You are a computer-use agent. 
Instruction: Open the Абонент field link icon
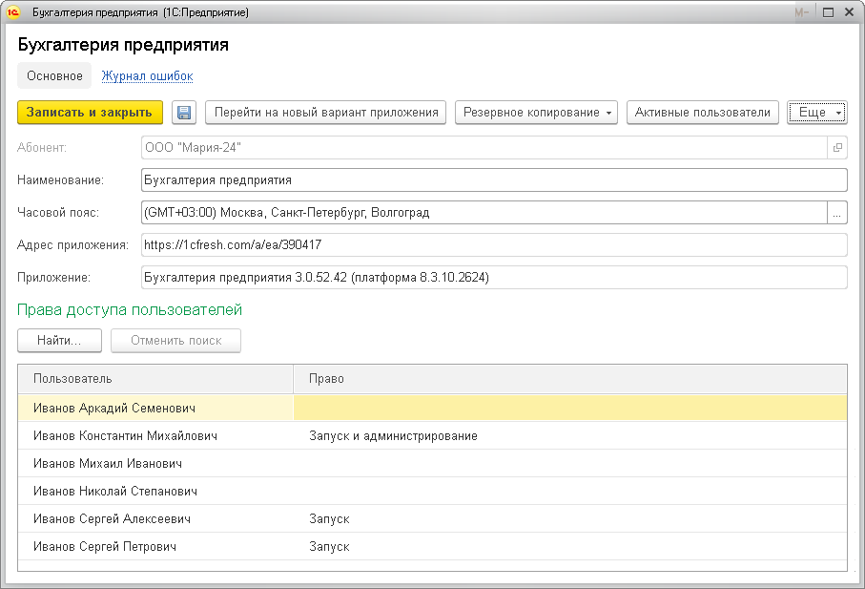[x=837, y=148]
